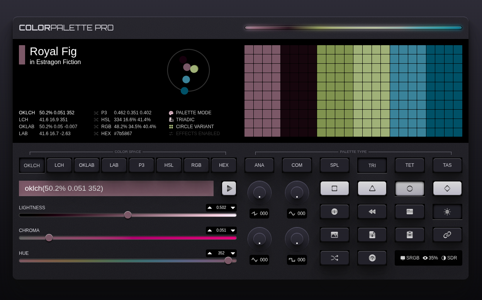
Task: Select the circle variant shape button
Action: click(x=410, y=189)
